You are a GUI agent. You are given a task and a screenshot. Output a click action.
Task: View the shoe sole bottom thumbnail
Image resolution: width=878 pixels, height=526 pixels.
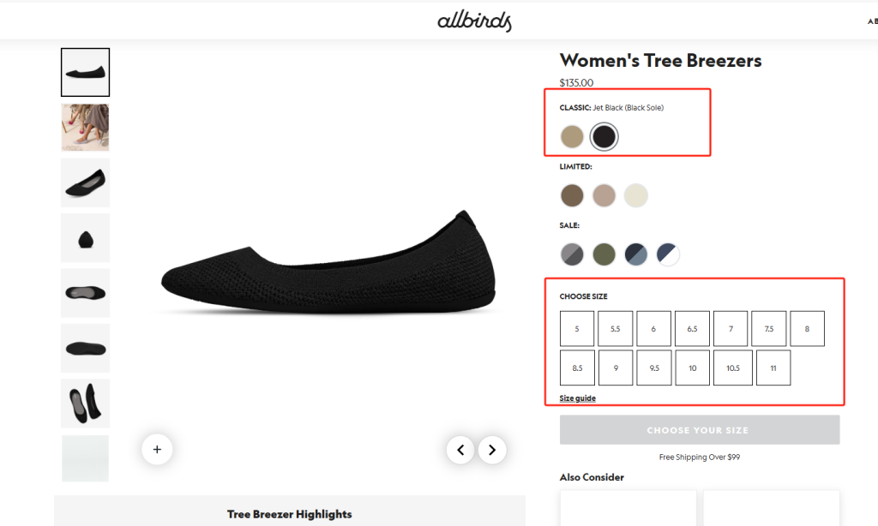pos(86,348)
